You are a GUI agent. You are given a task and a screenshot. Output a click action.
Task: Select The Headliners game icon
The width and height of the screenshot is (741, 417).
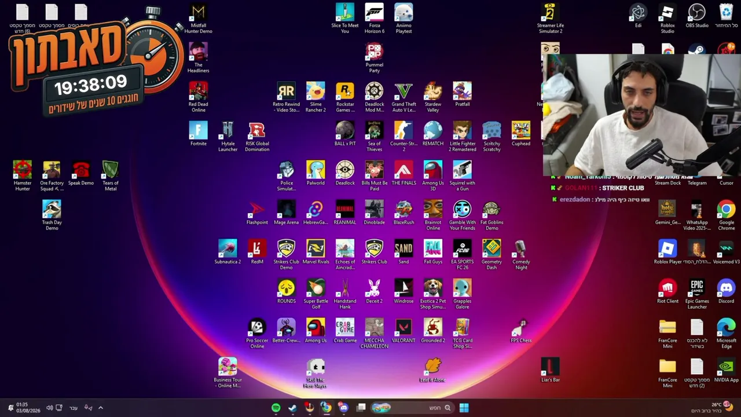pos(198,58)
